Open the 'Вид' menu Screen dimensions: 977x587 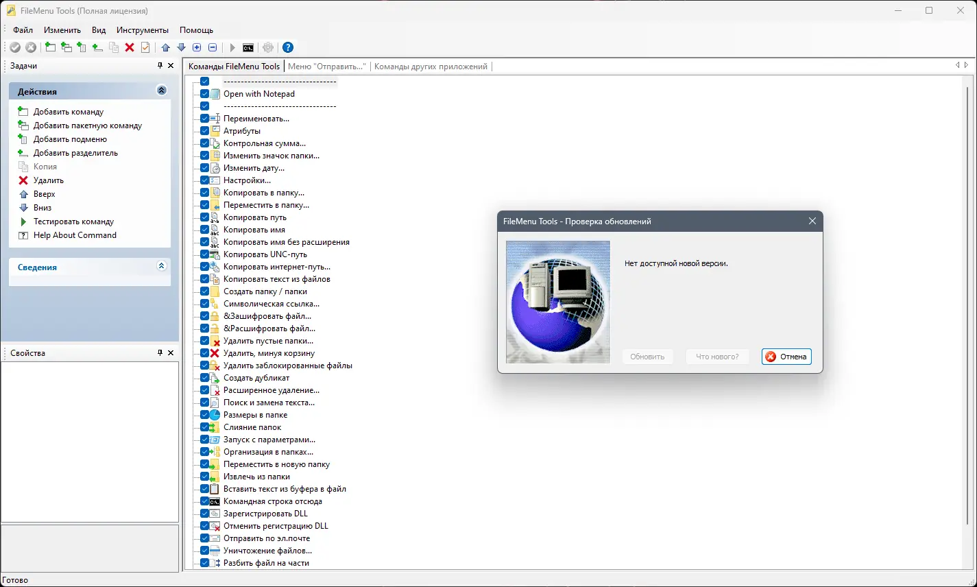click(99, 30)
